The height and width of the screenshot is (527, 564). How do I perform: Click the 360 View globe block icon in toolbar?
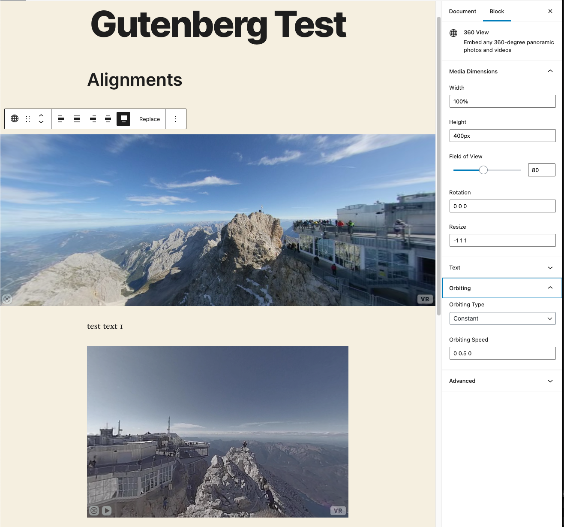pos(15,119)
